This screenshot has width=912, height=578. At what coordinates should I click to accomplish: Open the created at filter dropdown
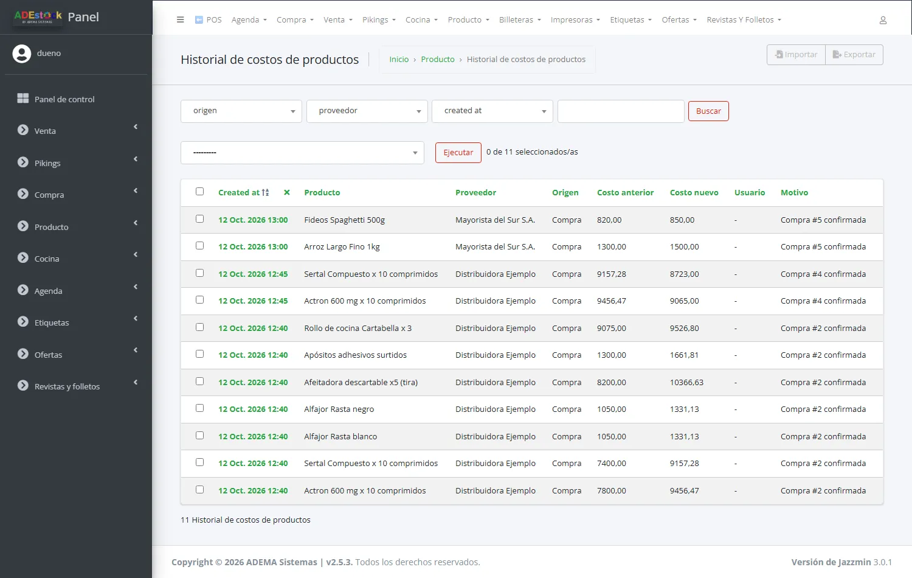(492, 111)
